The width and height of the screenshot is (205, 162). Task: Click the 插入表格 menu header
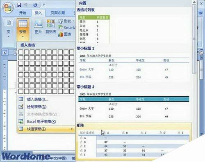(28, 45)
